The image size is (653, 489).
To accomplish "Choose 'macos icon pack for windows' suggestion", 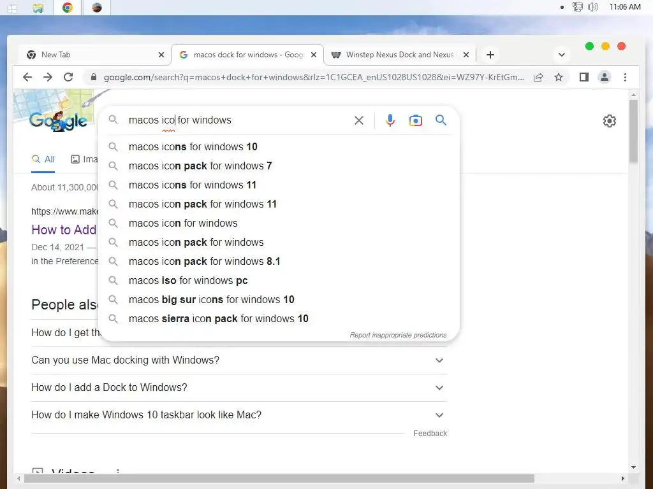I will point(279,243).
